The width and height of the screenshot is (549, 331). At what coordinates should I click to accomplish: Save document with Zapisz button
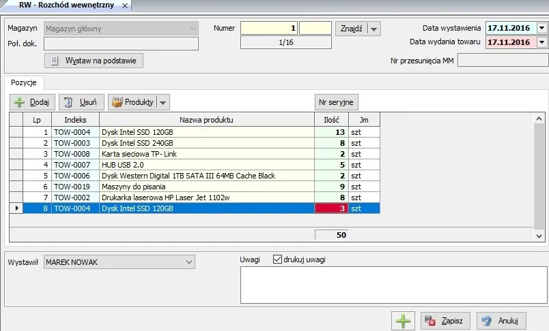[445, 321]
